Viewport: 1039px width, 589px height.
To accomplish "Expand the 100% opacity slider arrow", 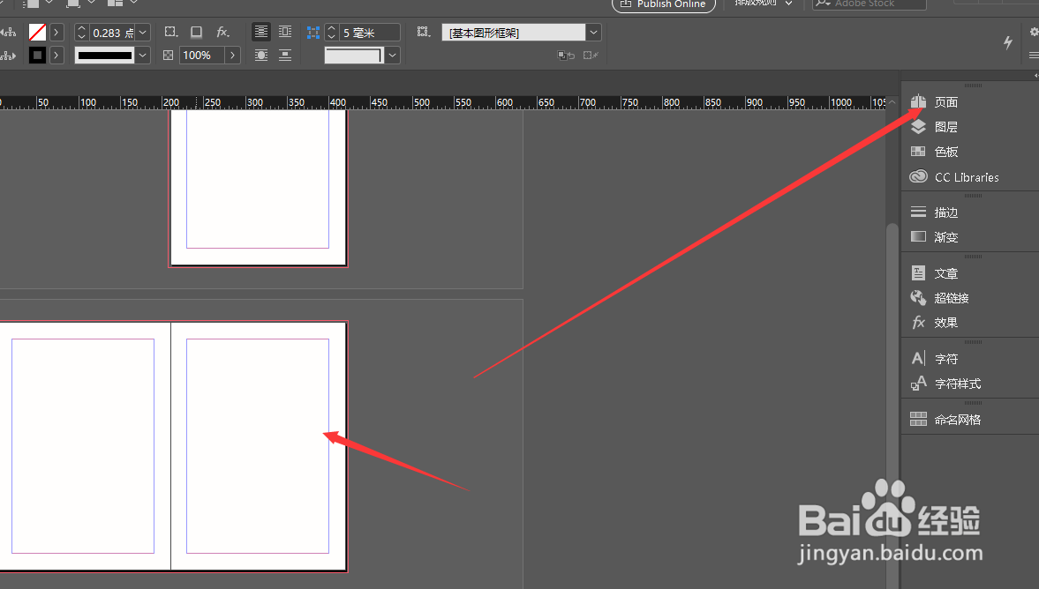I will [232, 55].
